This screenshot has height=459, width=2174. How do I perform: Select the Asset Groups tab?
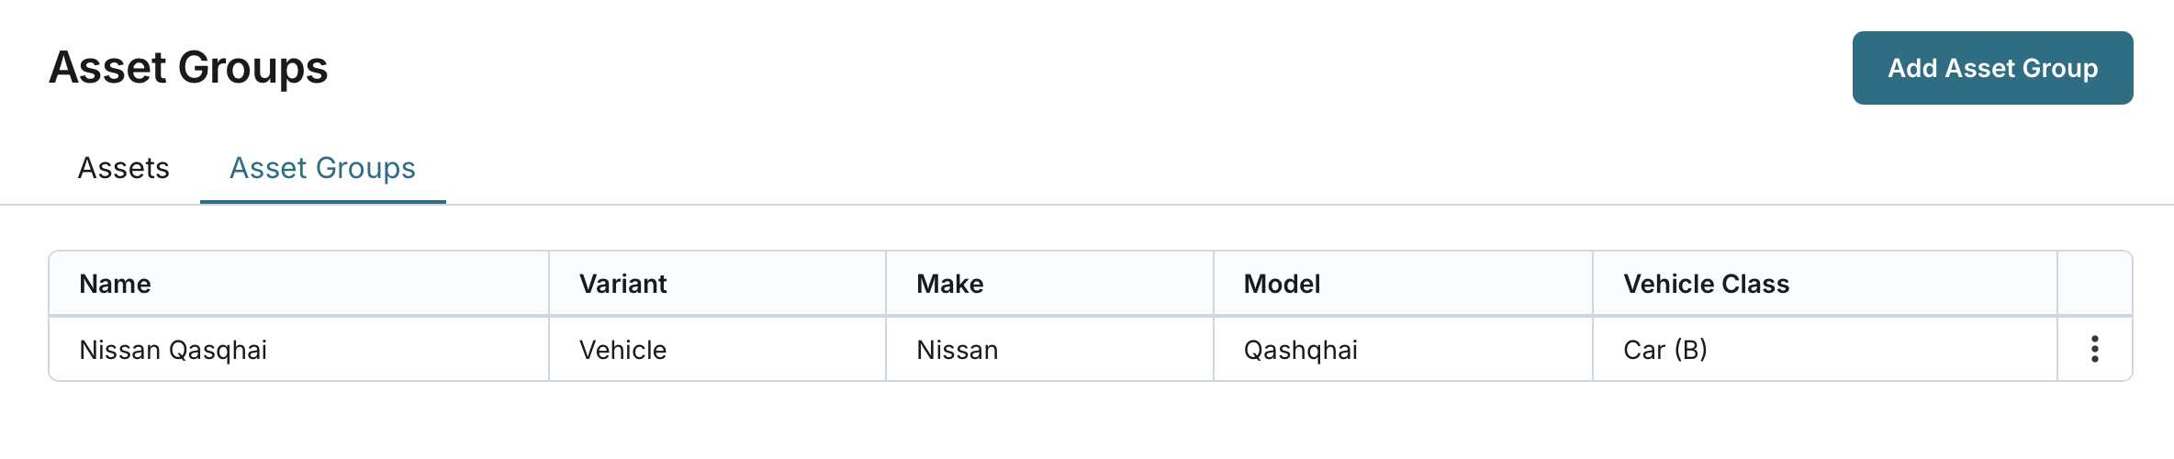tap(322, 168)
